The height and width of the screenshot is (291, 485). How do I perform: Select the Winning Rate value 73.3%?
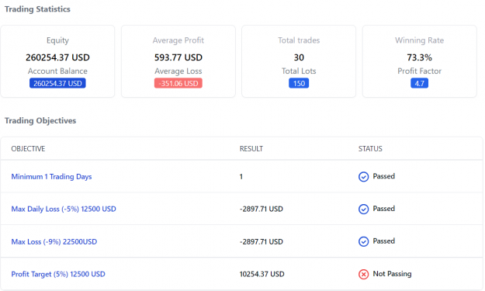point(419,57)
